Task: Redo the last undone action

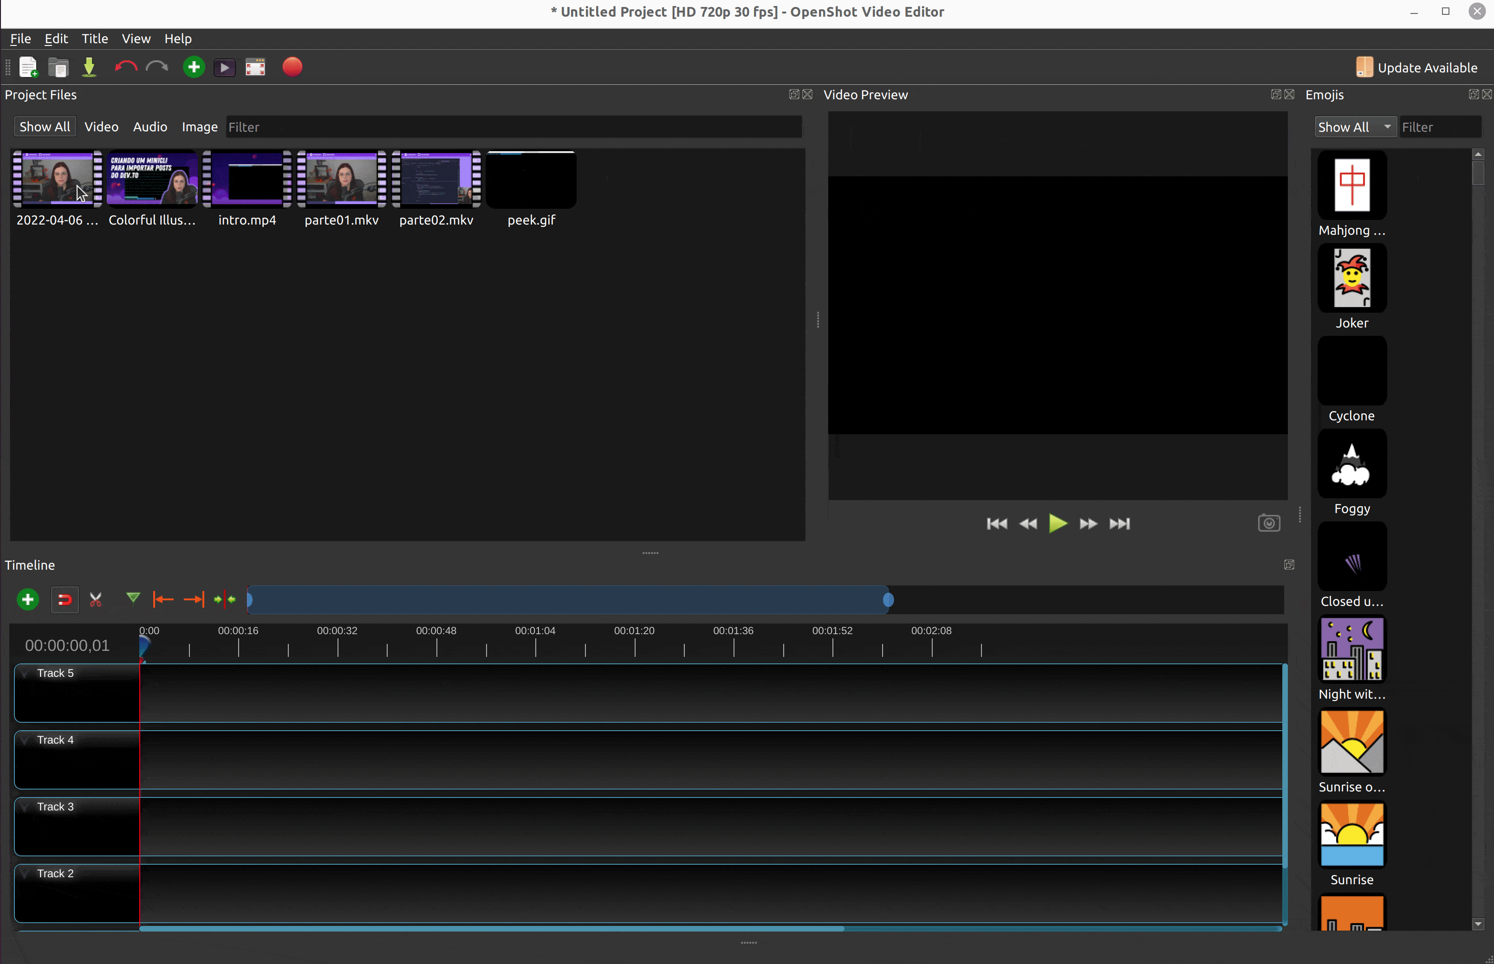Action: (x=156, y=67)
